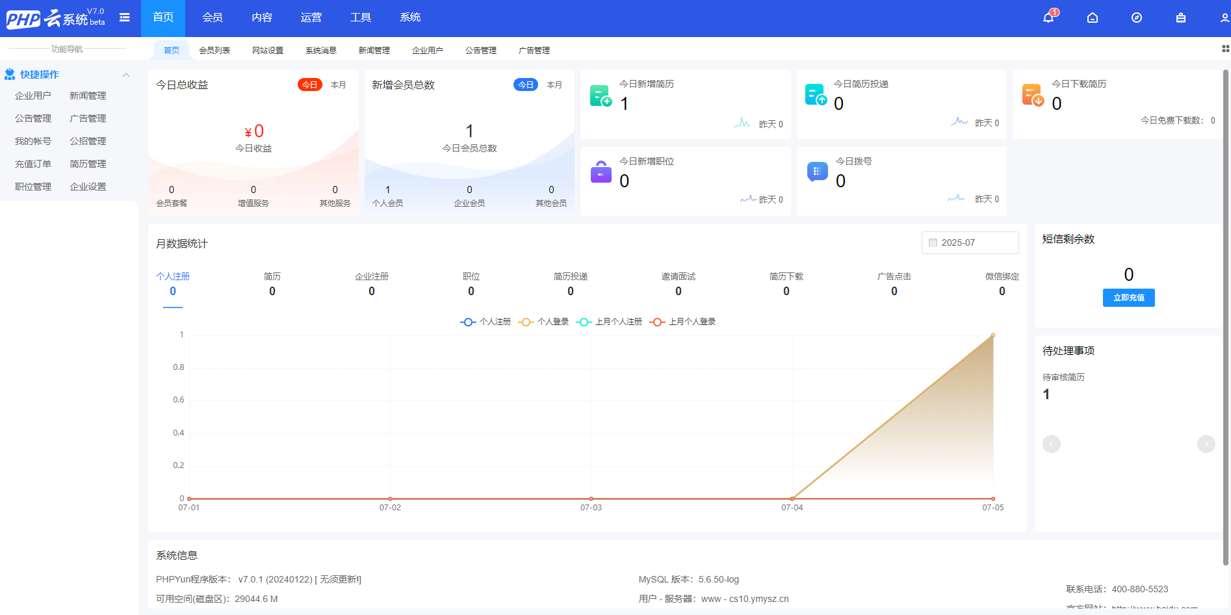
Task: Click the right arrow in 待处理事项 panel
Action: click(x=1207, y=443)
